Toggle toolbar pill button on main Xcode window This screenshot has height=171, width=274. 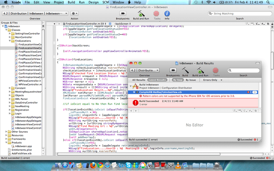(270, 7)
